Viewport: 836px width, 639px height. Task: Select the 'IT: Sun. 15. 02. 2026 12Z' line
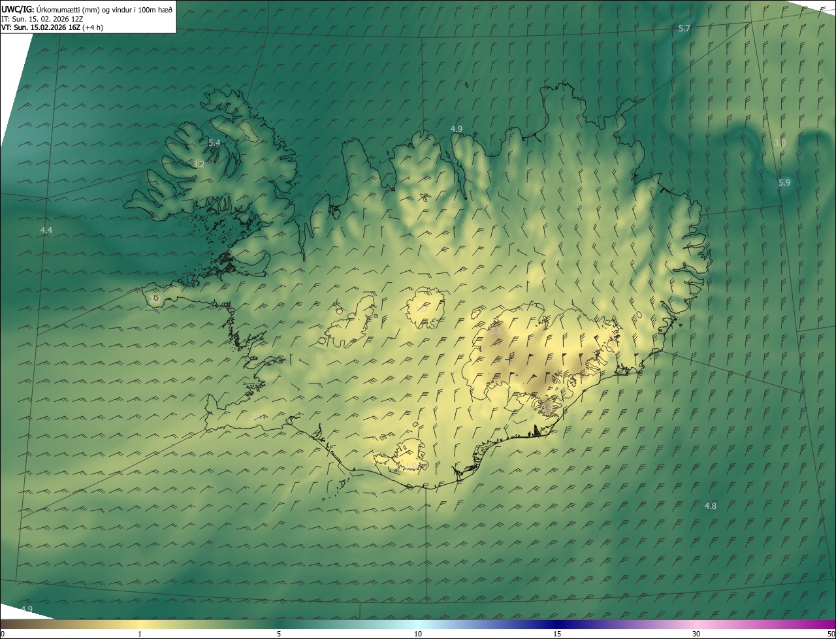click(x=42, y=19)
